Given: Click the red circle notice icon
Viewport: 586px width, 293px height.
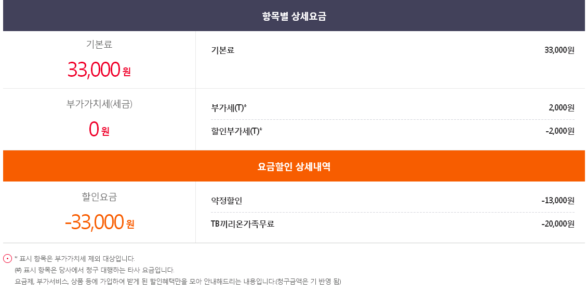Looking at the screenshot, I should [7, 258].
